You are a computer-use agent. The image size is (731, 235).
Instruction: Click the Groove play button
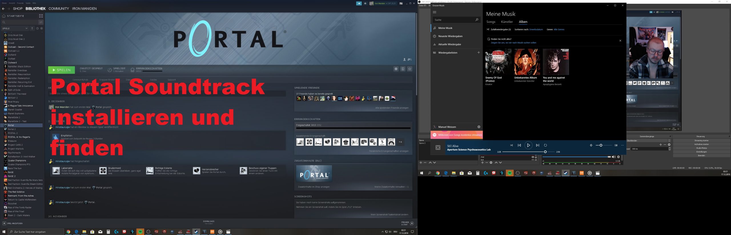click(x=528, y=145)
